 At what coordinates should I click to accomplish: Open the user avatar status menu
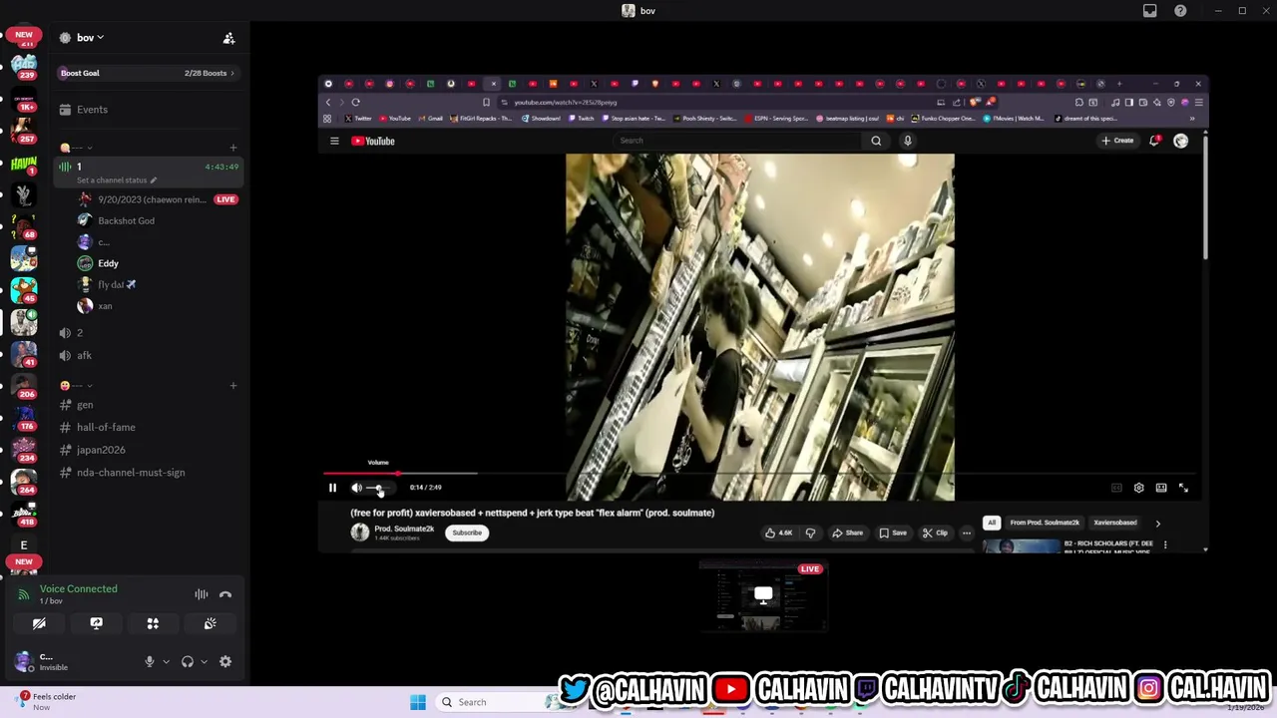coord(24,661)
